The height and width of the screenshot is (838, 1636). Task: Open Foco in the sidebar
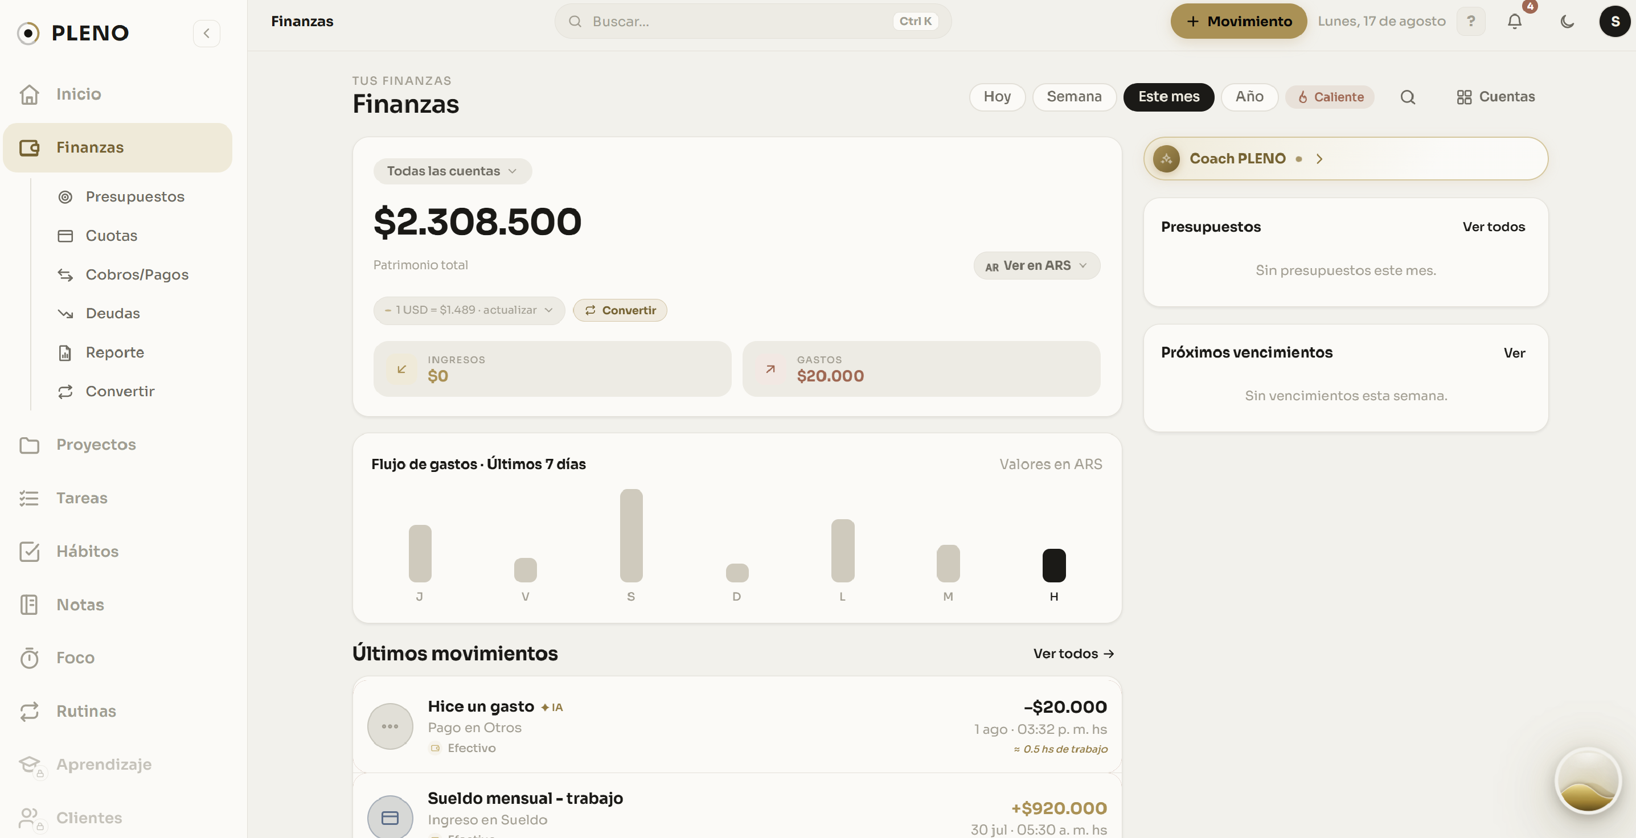(117, 658)
